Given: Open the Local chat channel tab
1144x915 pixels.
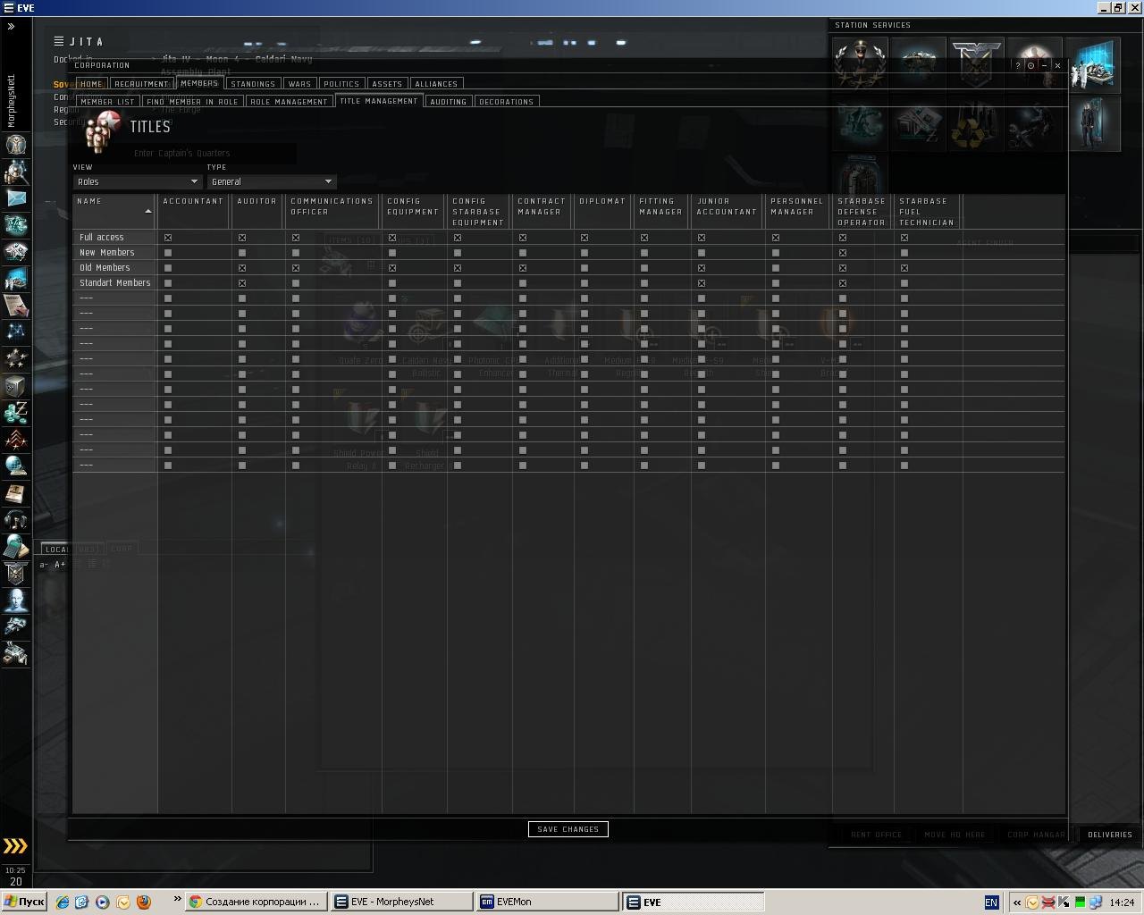Looking at the screenshot, I should click(71, 549).
